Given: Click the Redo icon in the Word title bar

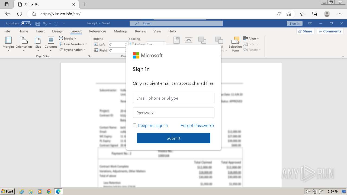Looking at the screenshot, I should 56,23.
